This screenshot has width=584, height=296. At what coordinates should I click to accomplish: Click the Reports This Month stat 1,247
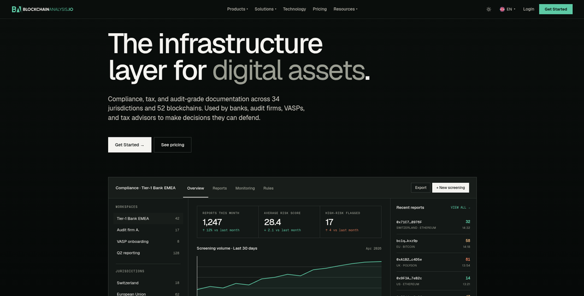(213, 222)
